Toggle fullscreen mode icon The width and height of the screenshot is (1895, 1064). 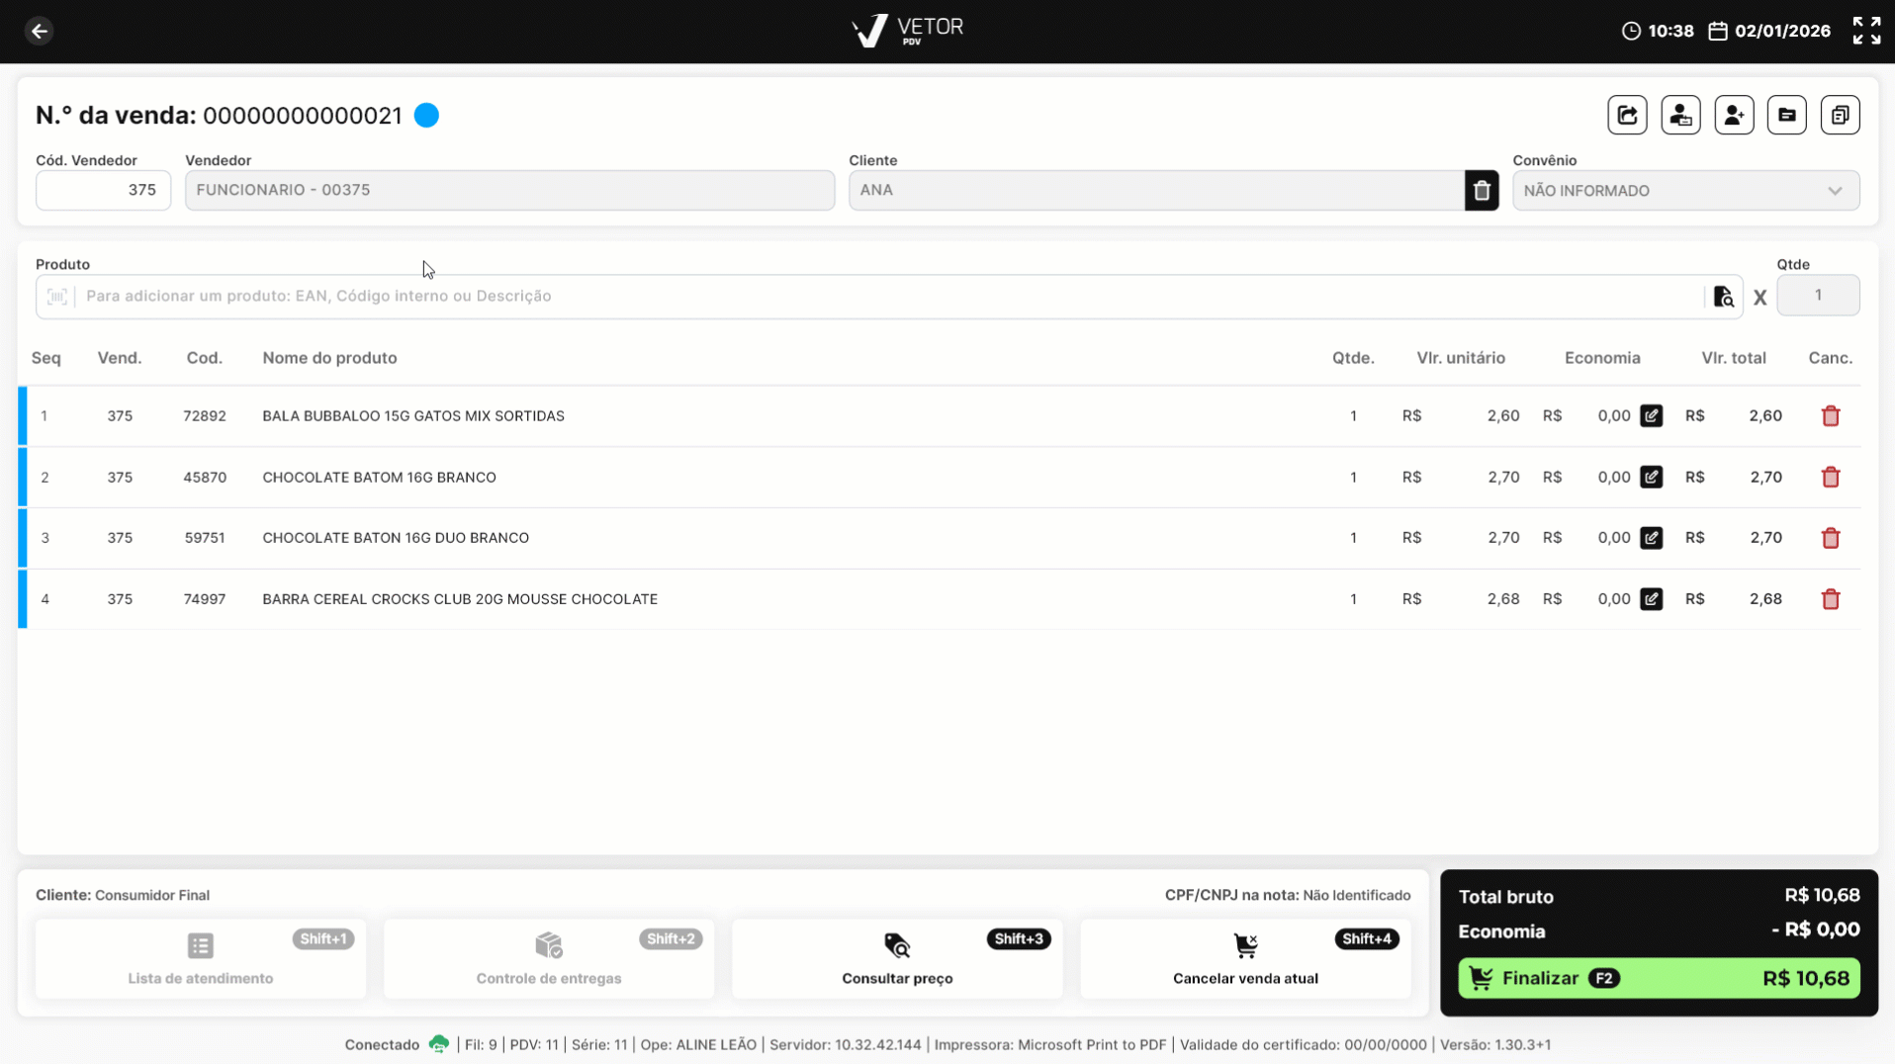[x=1866, y=31]
